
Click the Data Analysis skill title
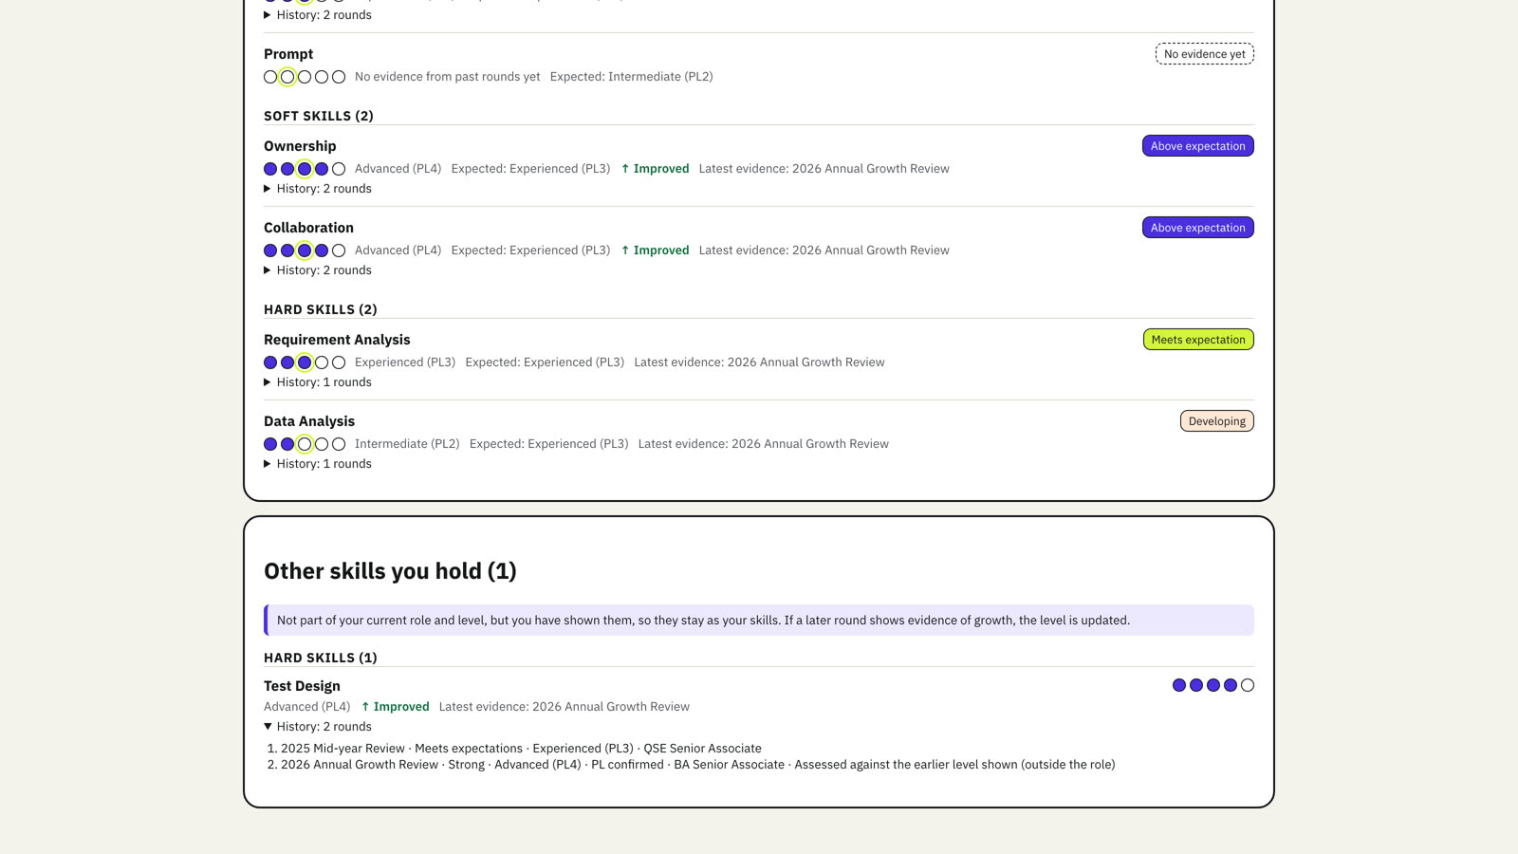click(x=309, y=421)
